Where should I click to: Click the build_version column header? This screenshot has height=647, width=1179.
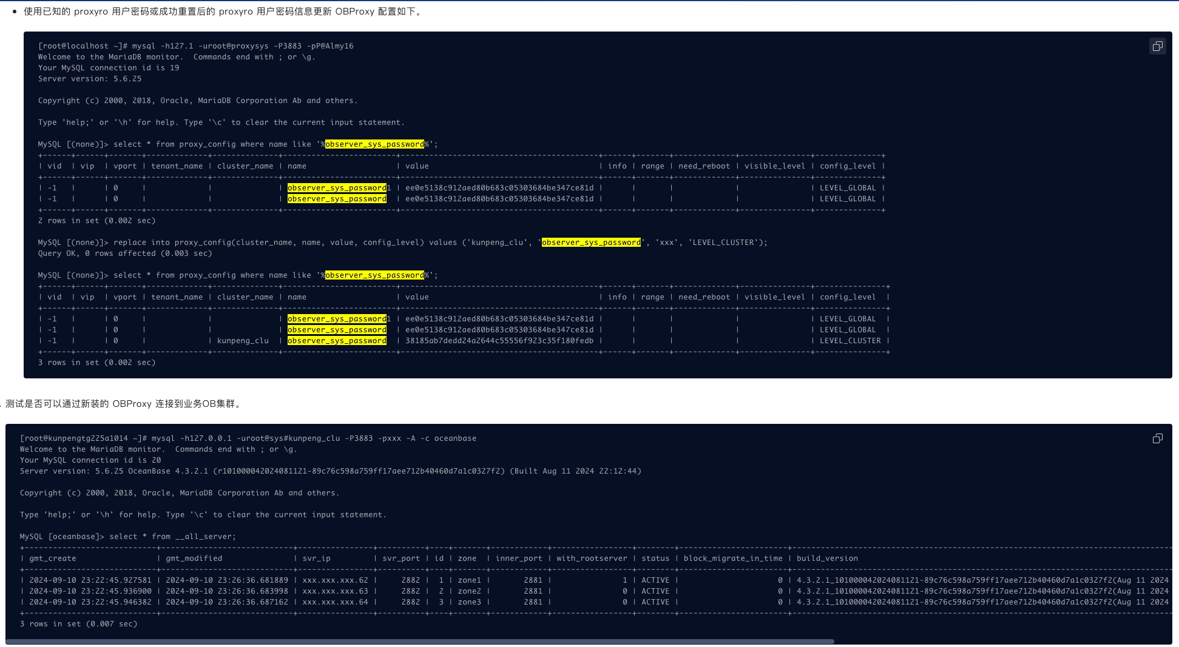(x=827, y=558)
